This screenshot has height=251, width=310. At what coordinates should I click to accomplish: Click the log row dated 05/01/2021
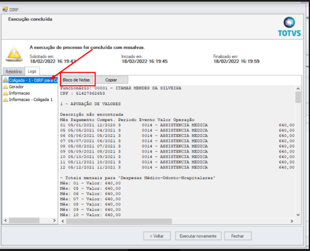coord(177,125)
